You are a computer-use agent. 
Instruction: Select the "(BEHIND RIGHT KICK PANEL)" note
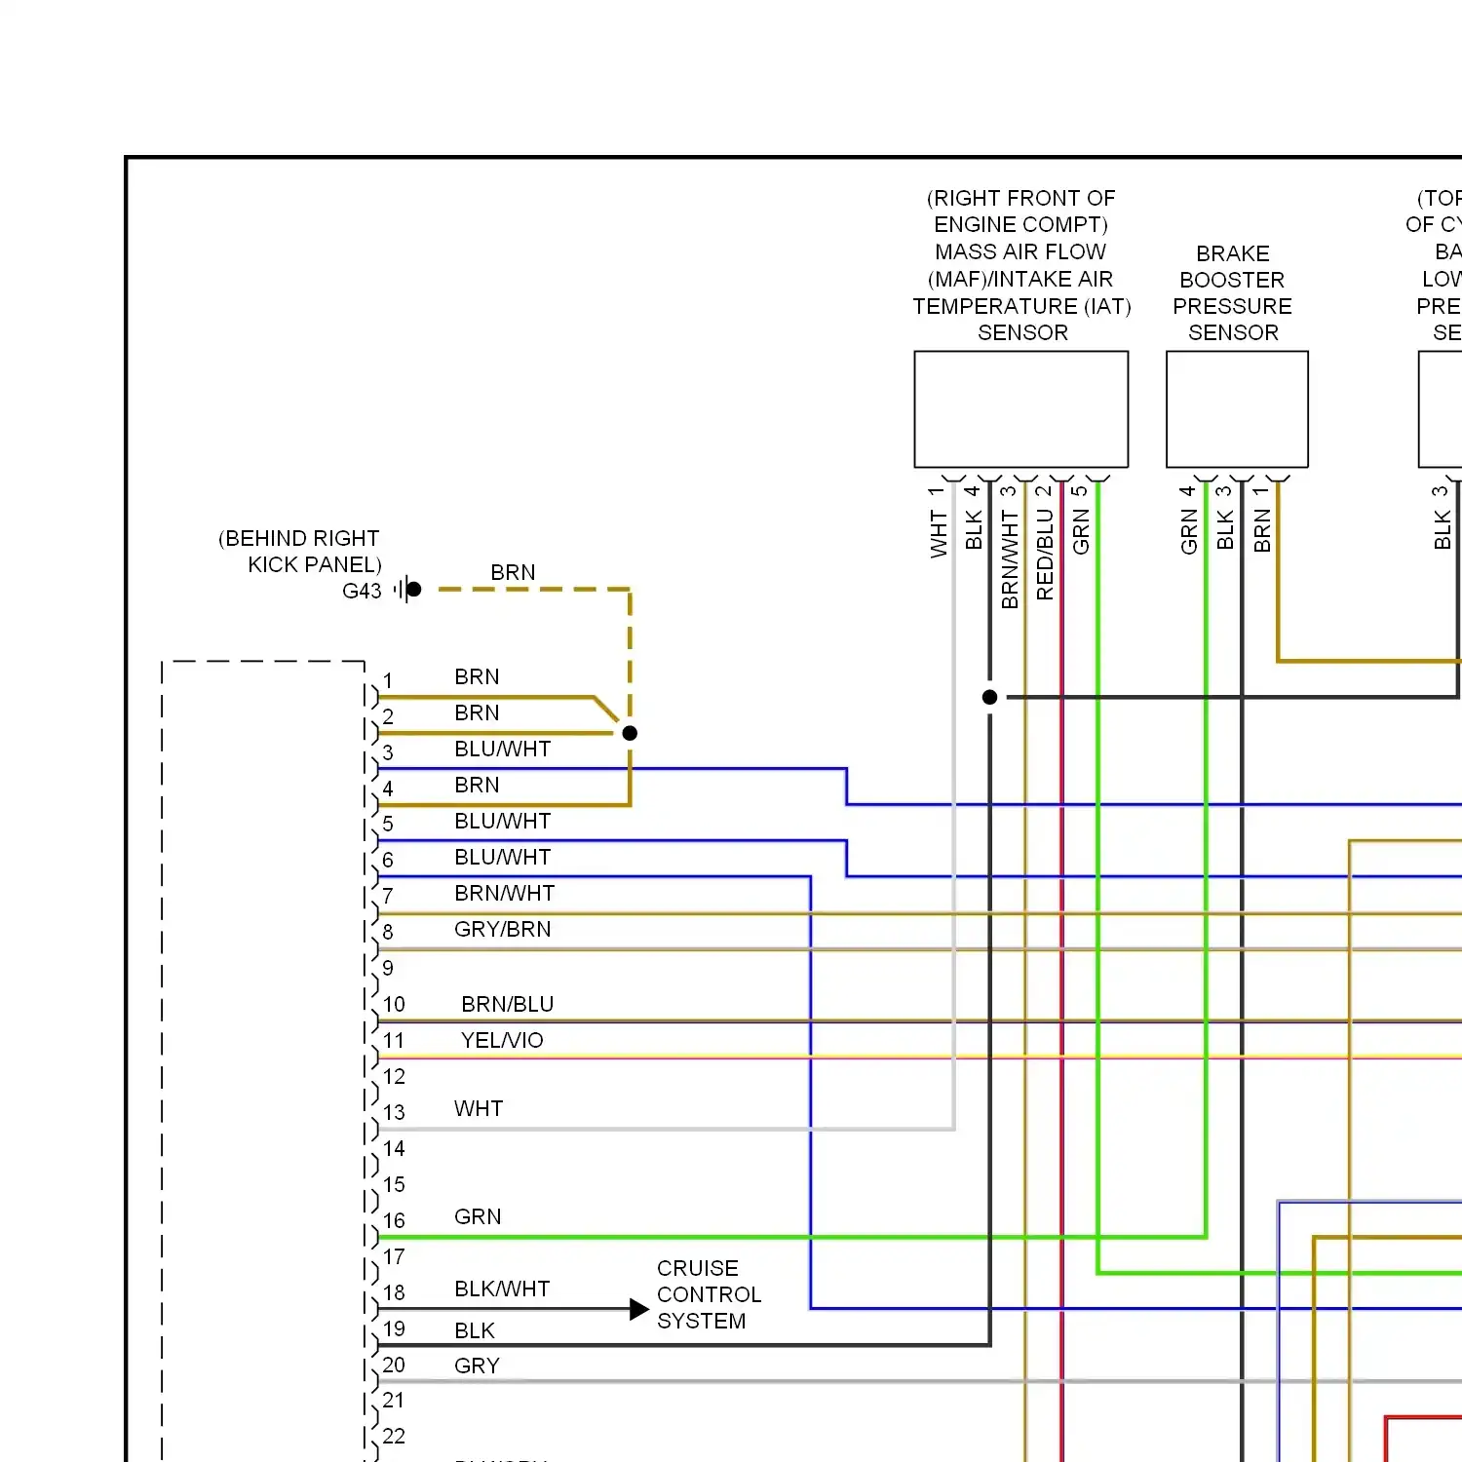pyautogui.click(x=300, y=552)
